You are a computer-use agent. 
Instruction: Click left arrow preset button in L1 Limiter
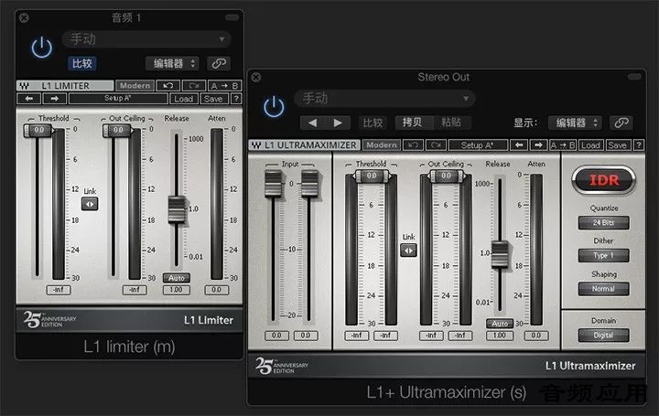pos(29,99)
